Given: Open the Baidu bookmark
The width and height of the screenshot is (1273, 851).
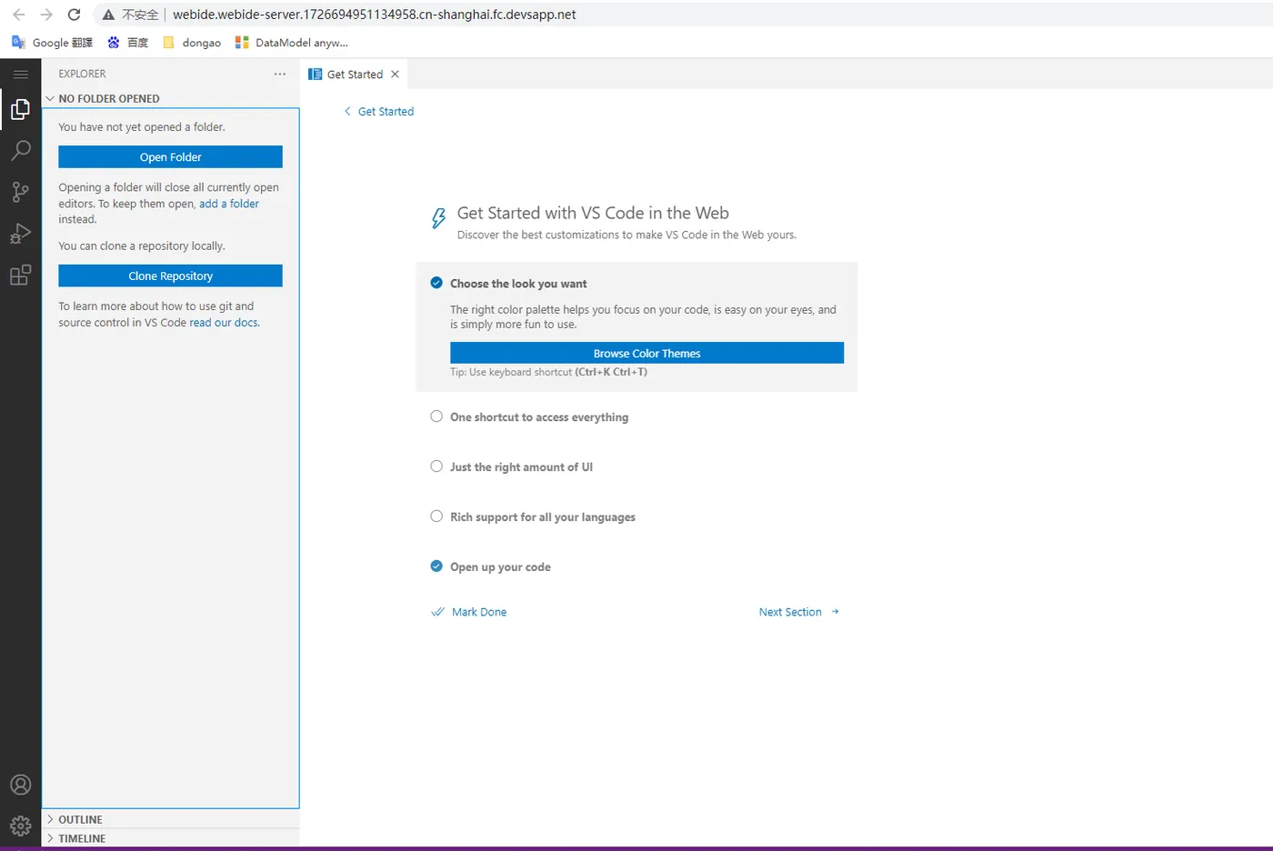Looking at the screenshot, I should [128, 43].
